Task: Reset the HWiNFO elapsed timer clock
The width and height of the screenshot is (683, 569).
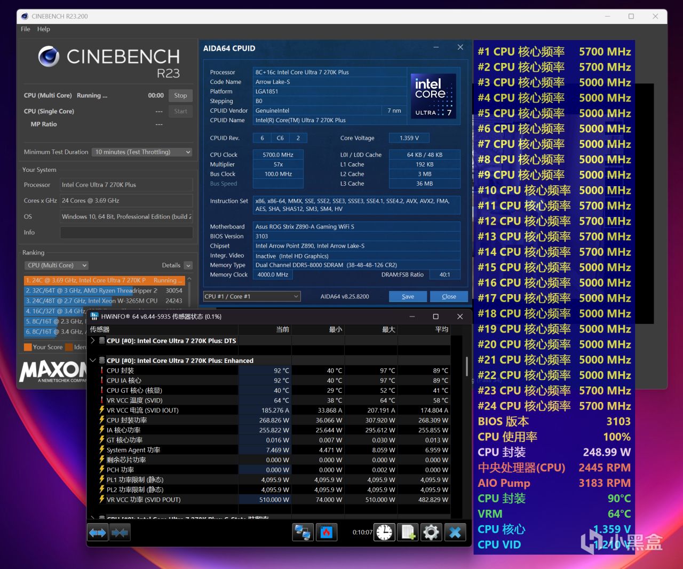Action: tap(384, 532)
